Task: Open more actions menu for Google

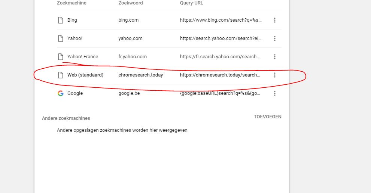Action: [275, 93]
